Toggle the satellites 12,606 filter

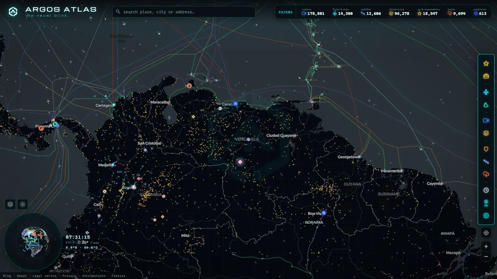click(371, 12)
